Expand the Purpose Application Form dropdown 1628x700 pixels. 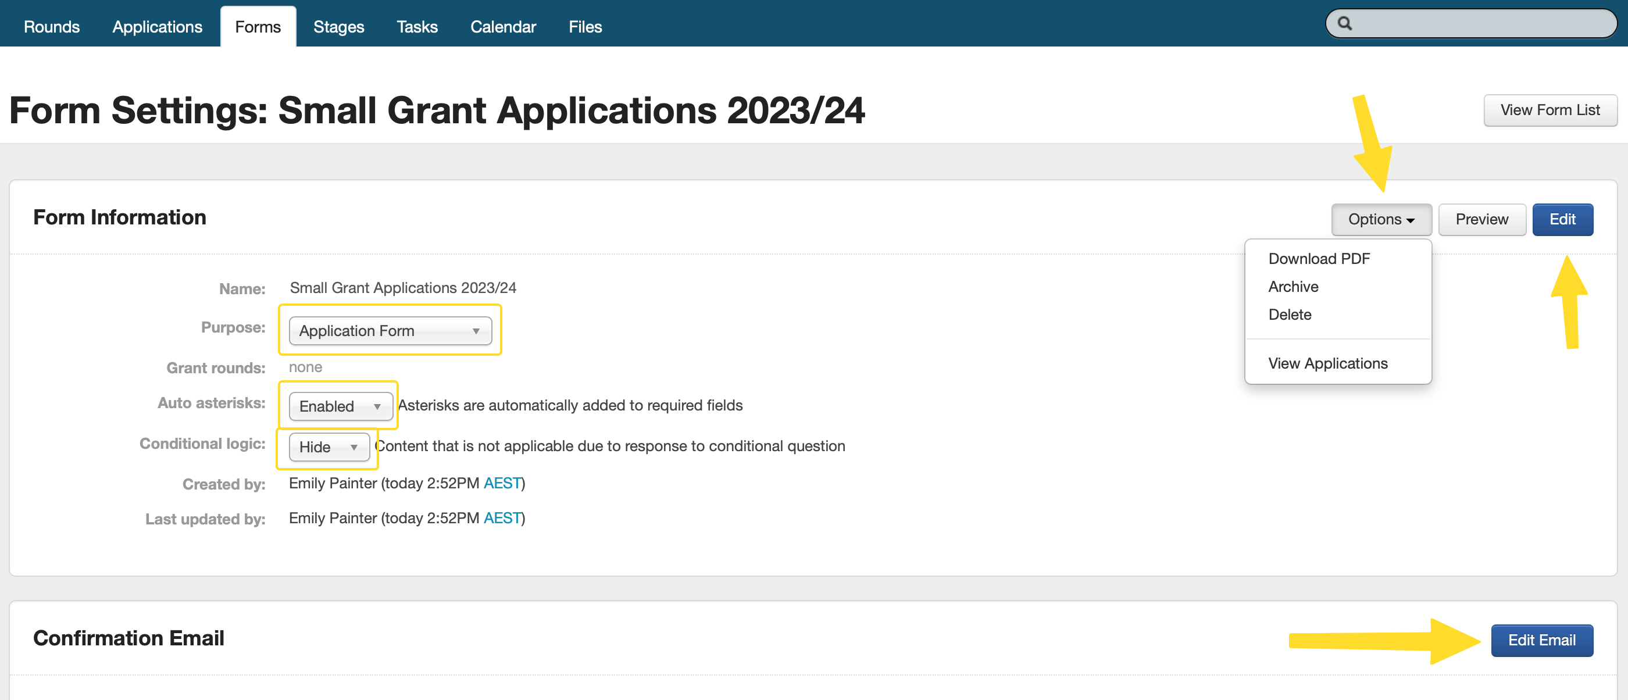pyautogui.click(x=390, y=330)
